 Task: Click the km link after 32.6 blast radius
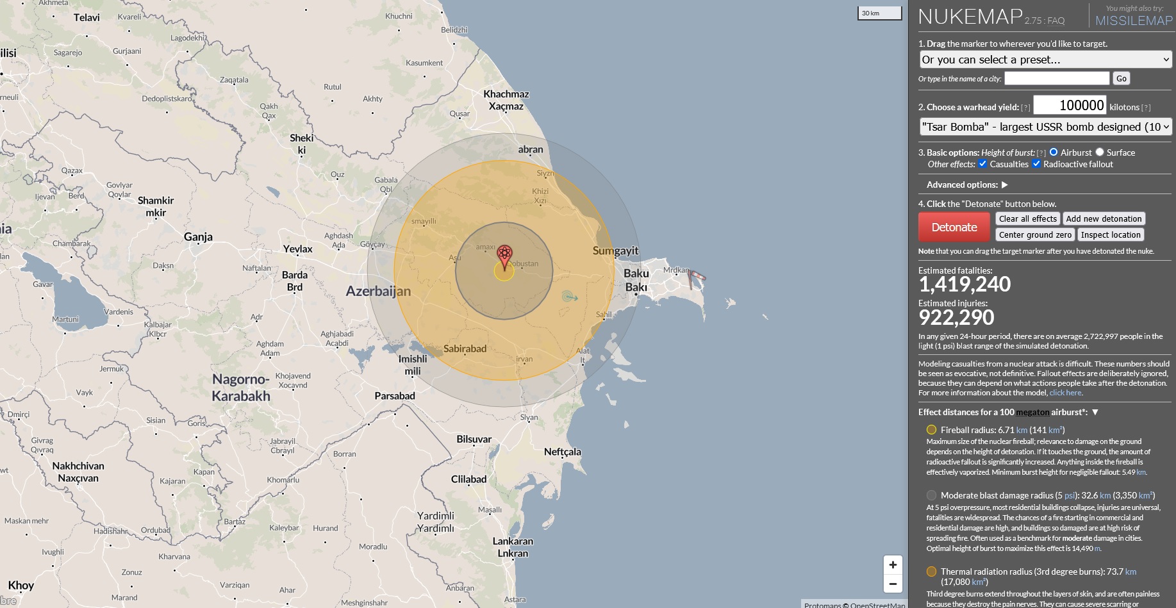1105,495
